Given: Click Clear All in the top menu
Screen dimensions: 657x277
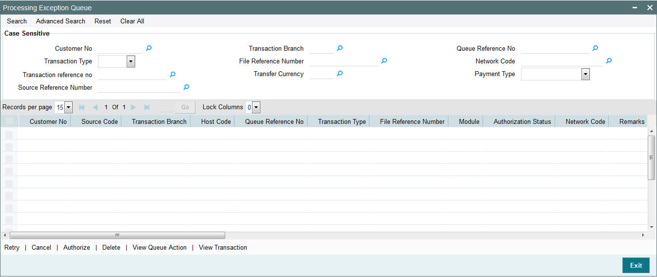Looking at the screenshot, I should [132, 21].
